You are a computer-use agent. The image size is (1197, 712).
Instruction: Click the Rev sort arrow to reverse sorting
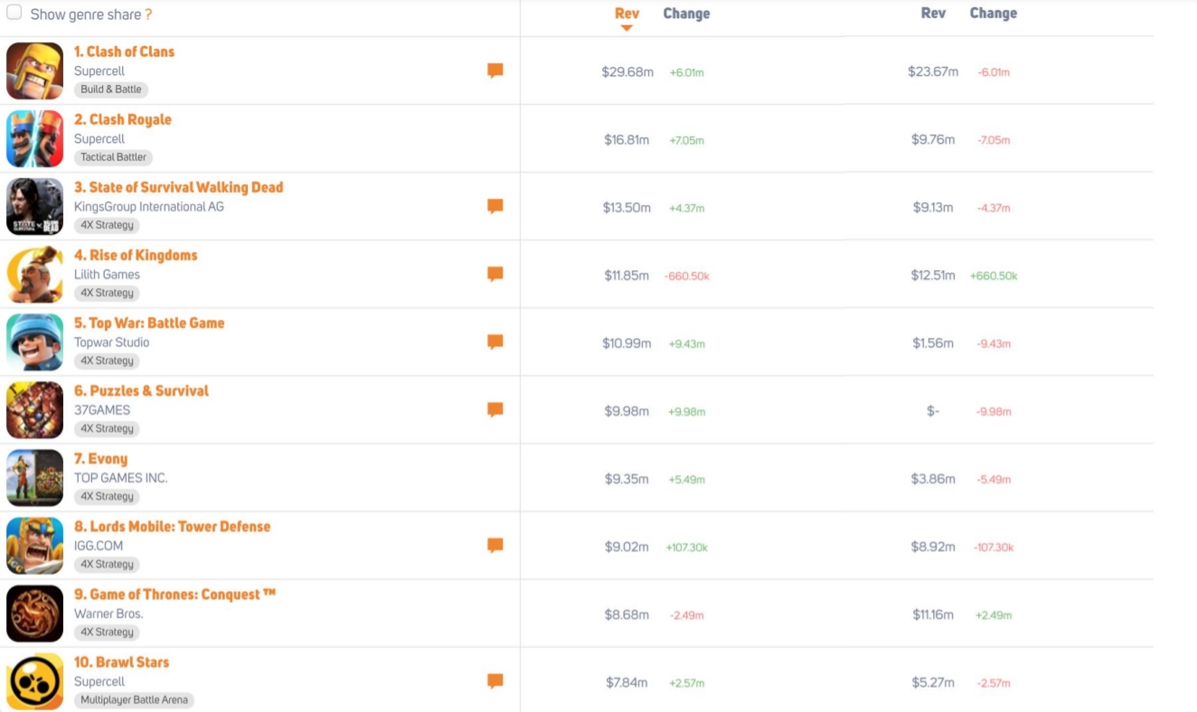[627, 27]
